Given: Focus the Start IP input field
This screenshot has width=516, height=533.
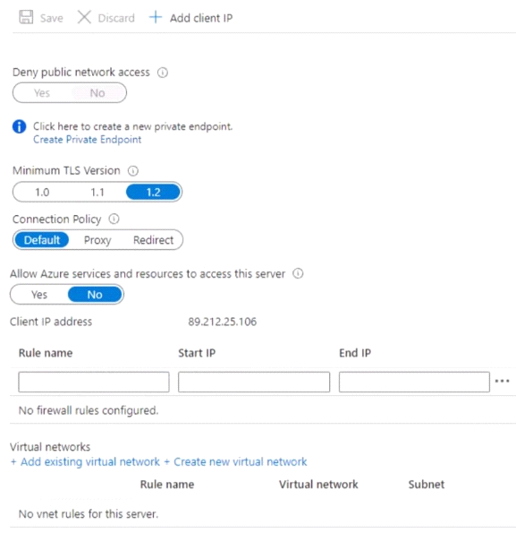Looking at the screenshot, I should point(254,382).
